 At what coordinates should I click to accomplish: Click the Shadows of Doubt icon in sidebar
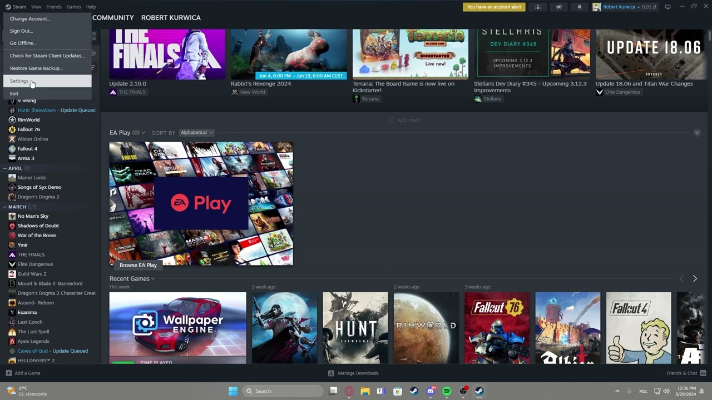click(12, 226)
